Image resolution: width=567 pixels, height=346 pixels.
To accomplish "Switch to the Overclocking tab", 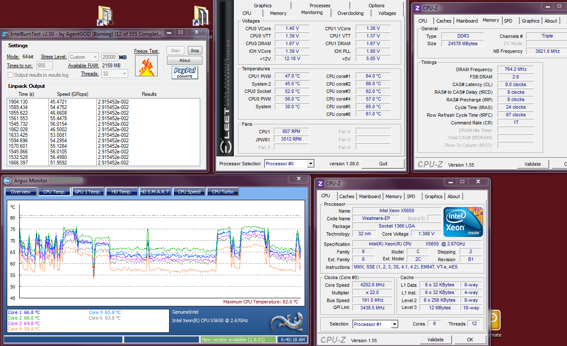I will click(350, 13).
